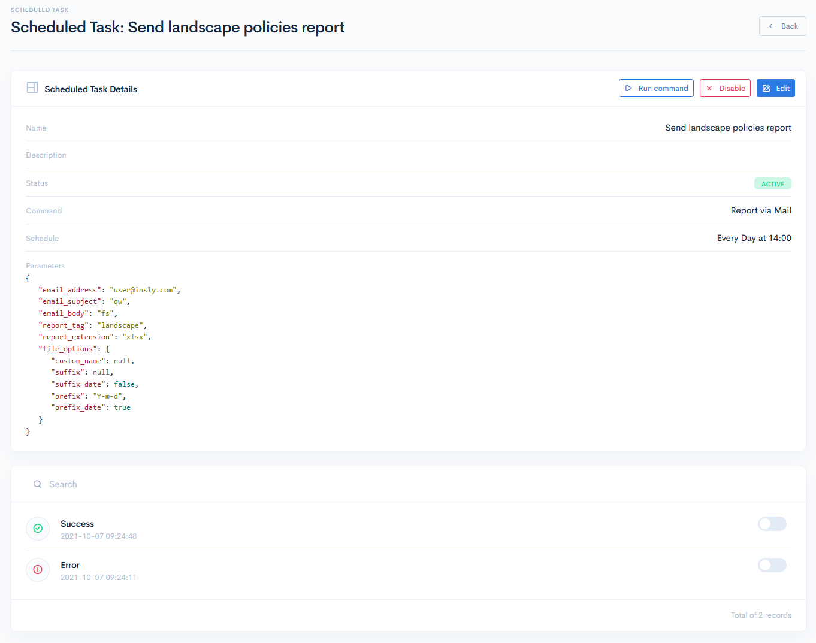The height and width of the screenshot is (643, 816).
Task: Click the green Success checkmark icon
Action: point(38,529)
